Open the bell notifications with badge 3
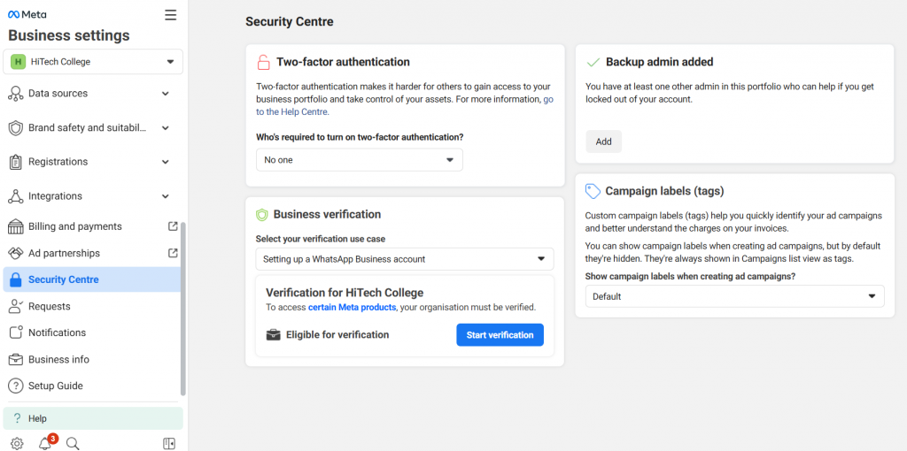The height and width of the screenshot is (451, 907). pyautogui.click(x=46, y=442)
